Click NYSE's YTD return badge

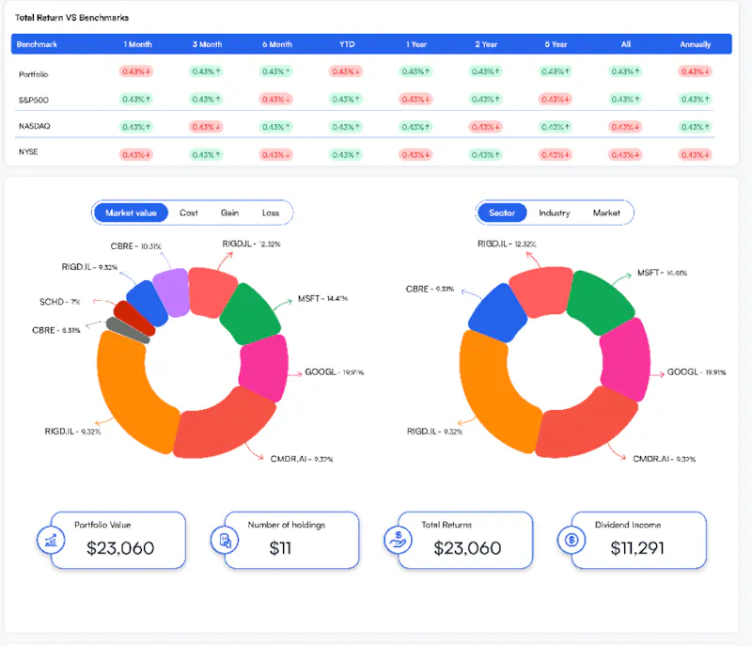click(x=346, y=155)
